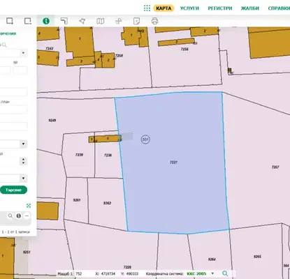Remove the search result with minus icon
290x279 pixels.
(27, 216)
